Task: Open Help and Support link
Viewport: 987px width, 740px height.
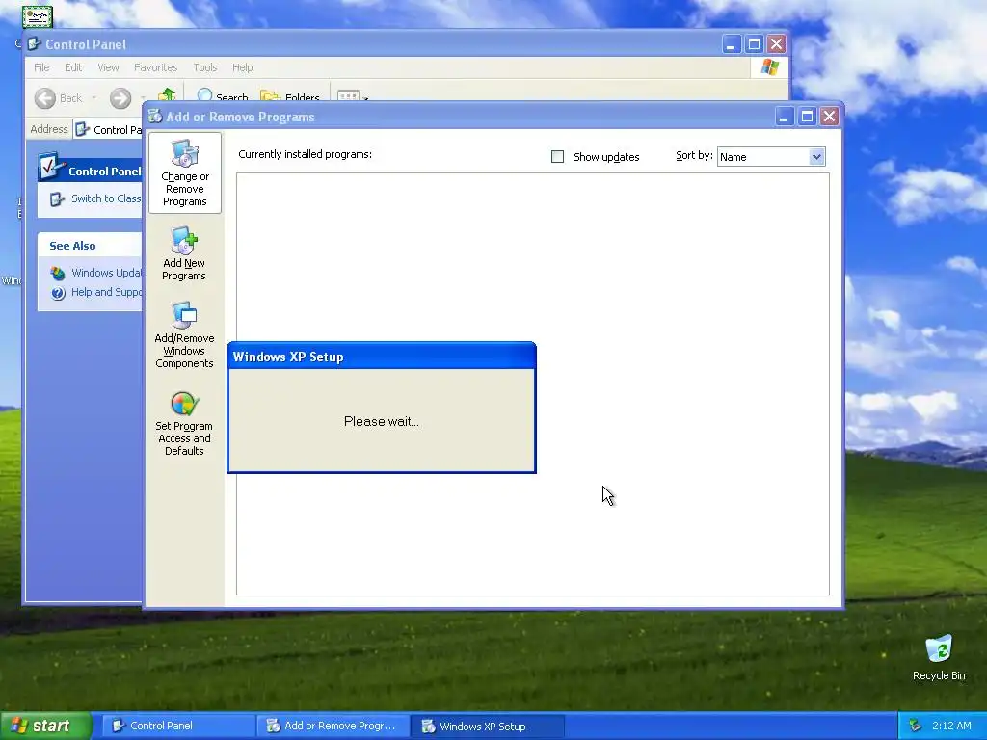Action: pyautogui.click(x=96, y=292)
